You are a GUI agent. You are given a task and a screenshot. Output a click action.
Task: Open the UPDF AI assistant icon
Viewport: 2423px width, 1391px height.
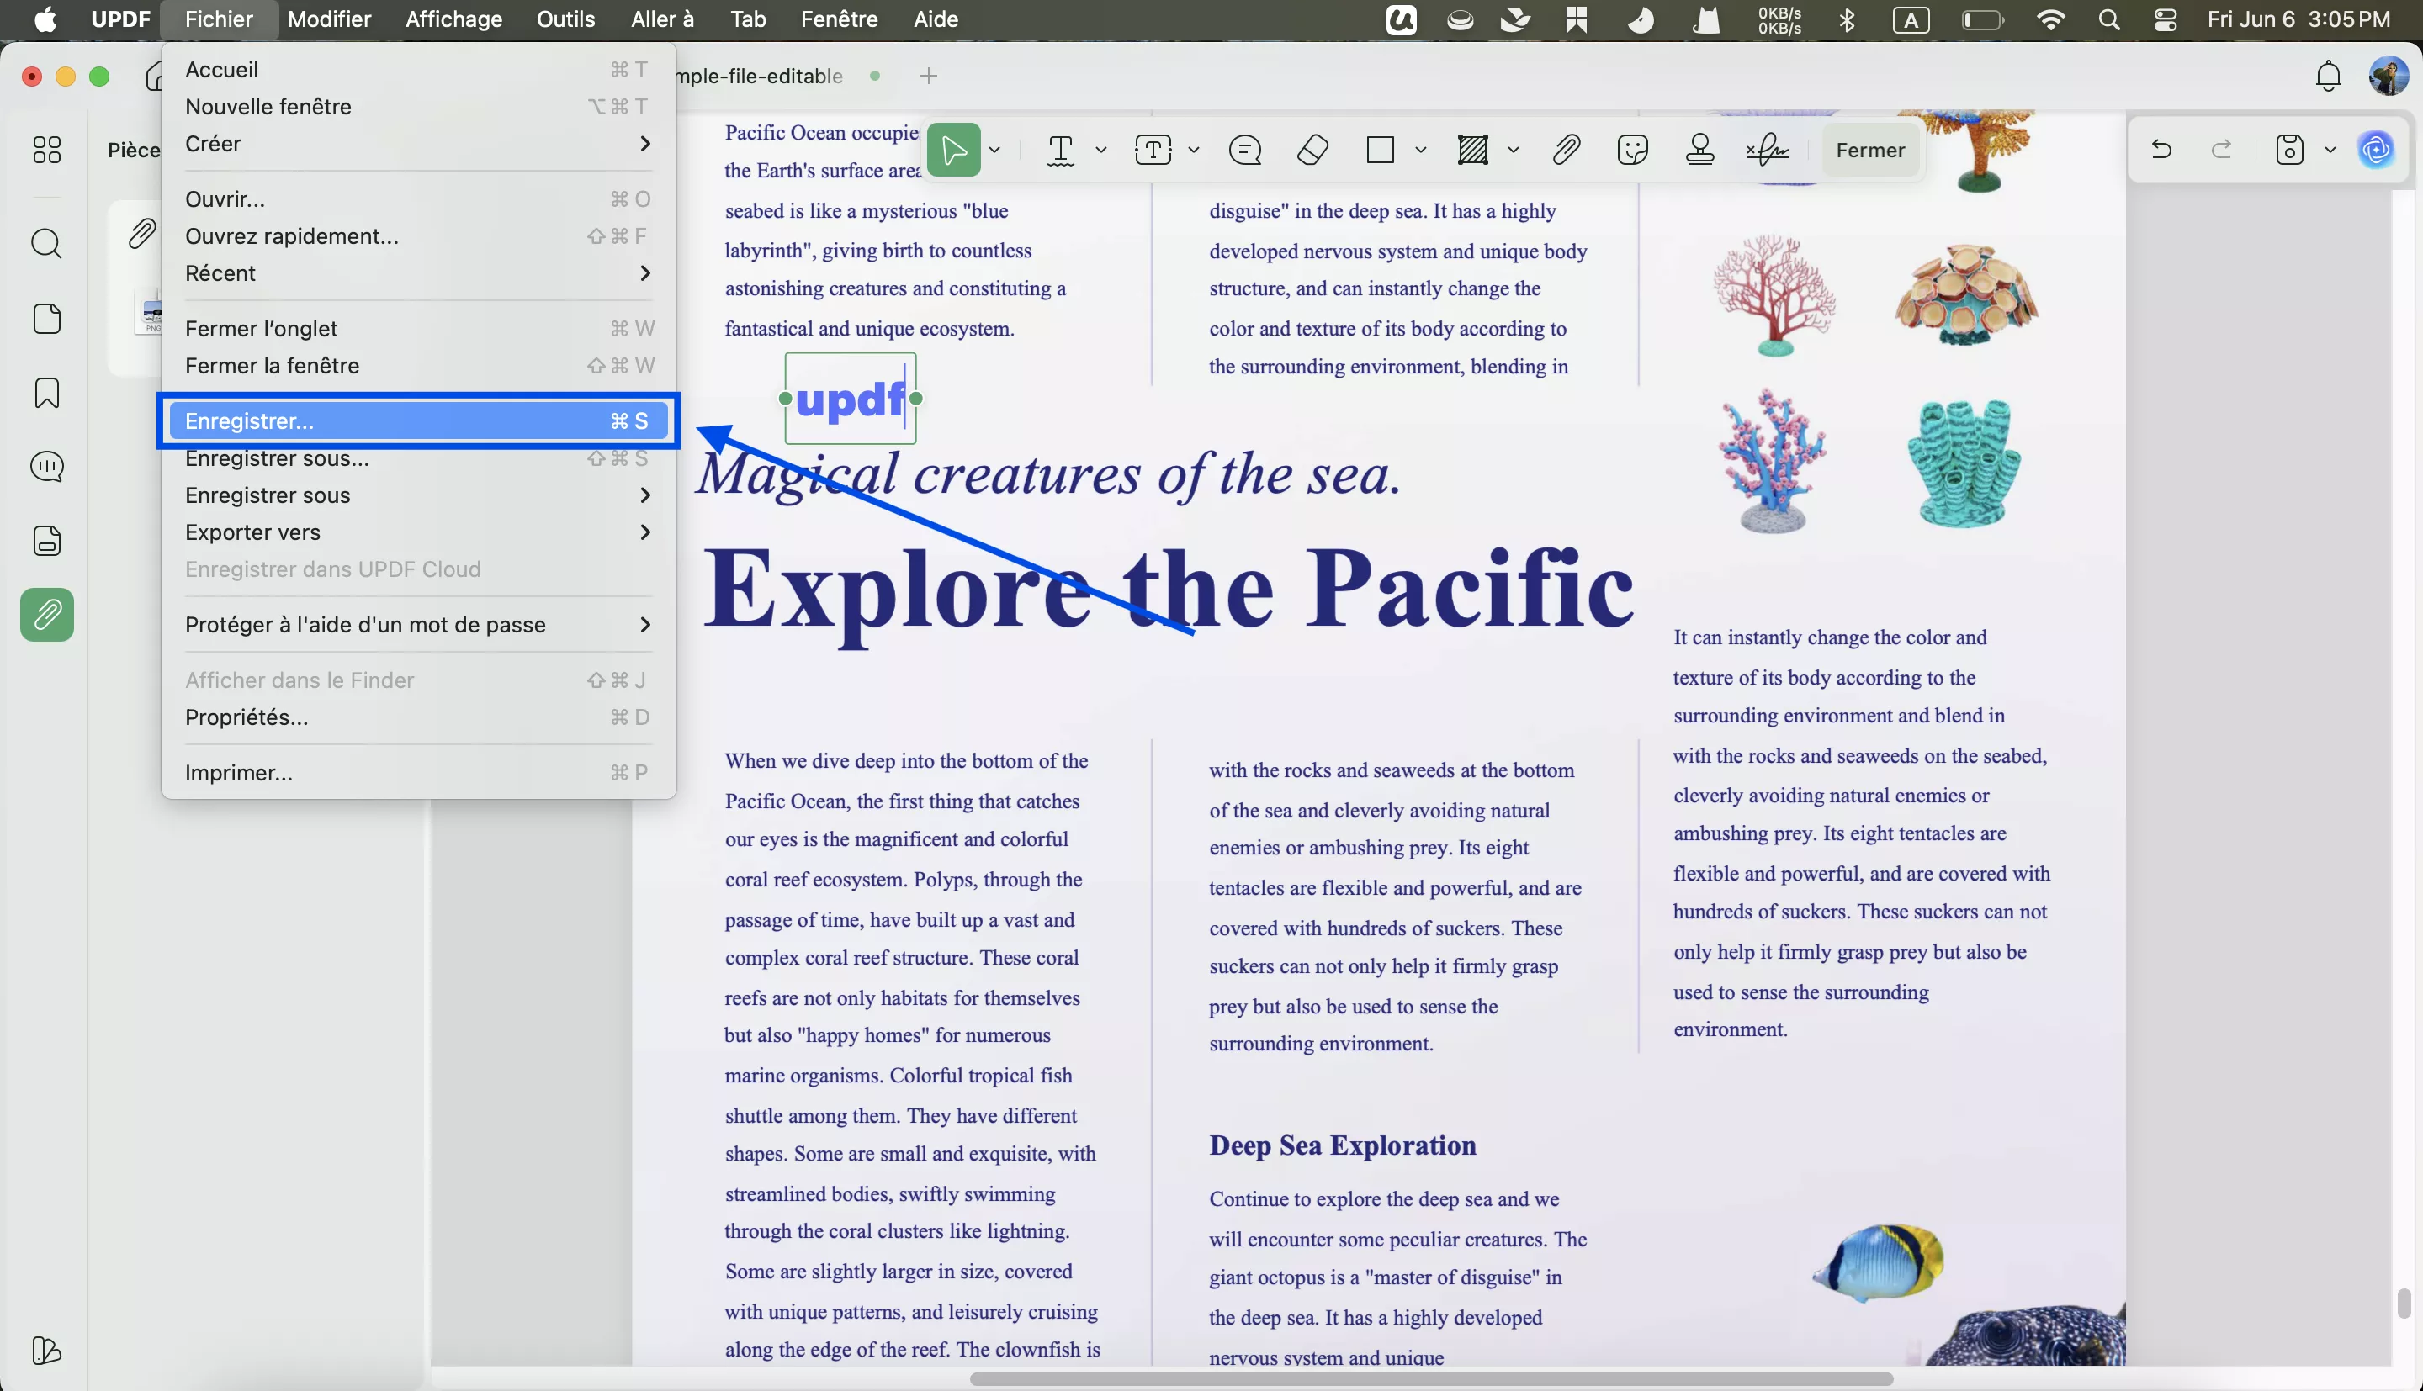pos(2376,150)
